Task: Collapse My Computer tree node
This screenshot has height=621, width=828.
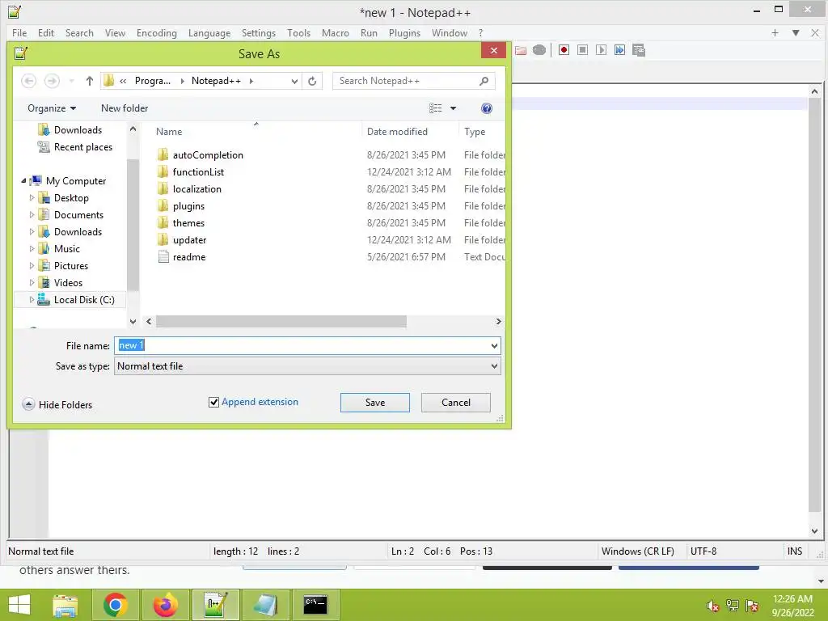Action: pyautogui.click(x=23, y=180)
